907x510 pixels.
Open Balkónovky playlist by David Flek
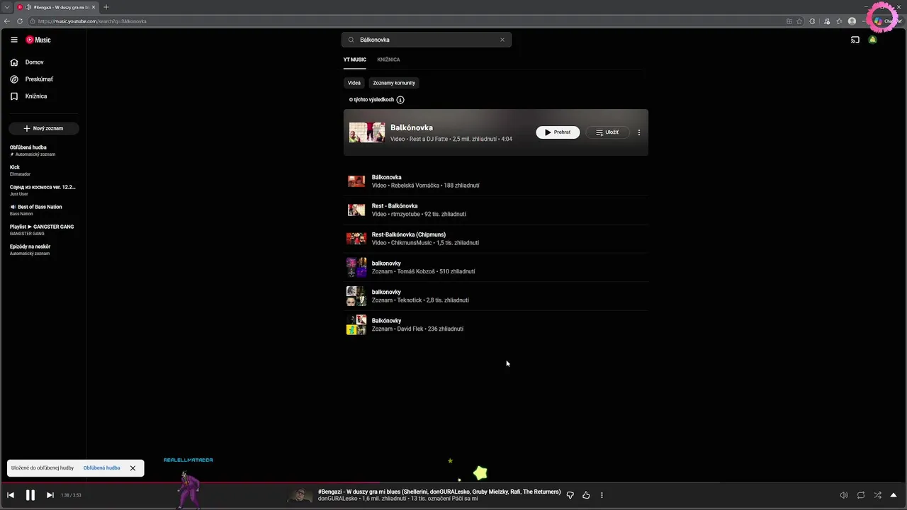tap(496, 324)
